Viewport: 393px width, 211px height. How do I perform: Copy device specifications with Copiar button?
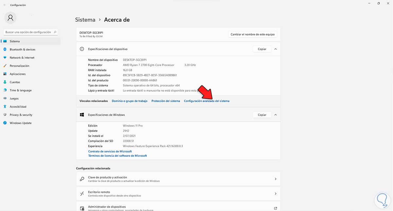[262, 49]
